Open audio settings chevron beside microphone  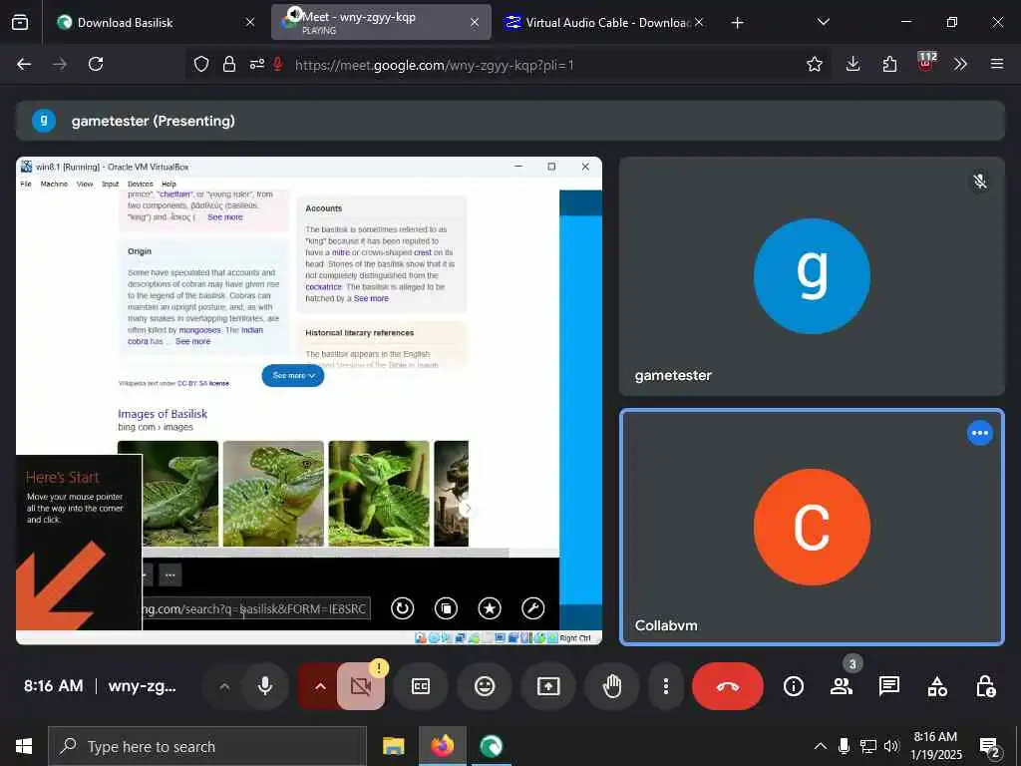click(224, 686)
